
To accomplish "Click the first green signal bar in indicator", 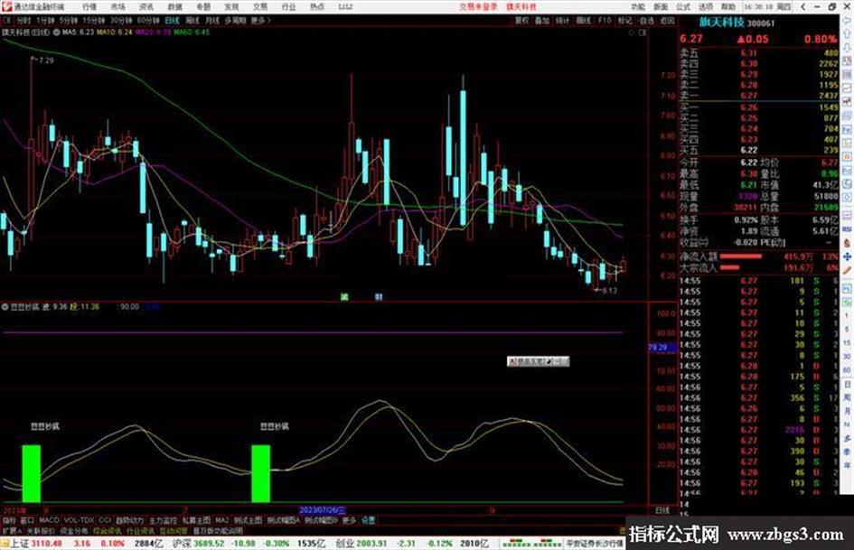I will tap(31, 473).
